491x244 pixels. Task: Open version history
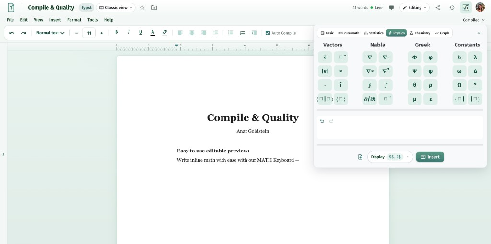[x=452, y=8]
